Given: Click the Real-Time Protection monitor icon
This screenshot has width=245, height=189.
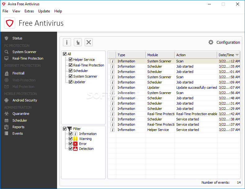Looking at the screenshot, I should coord(7,58).
